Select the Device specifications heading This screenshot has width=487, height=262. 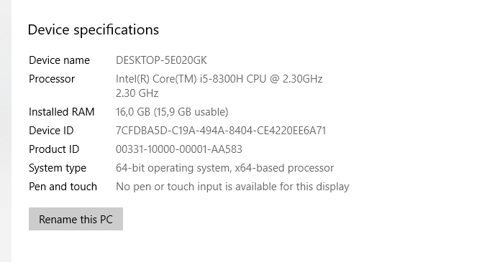tap(94, 30)
